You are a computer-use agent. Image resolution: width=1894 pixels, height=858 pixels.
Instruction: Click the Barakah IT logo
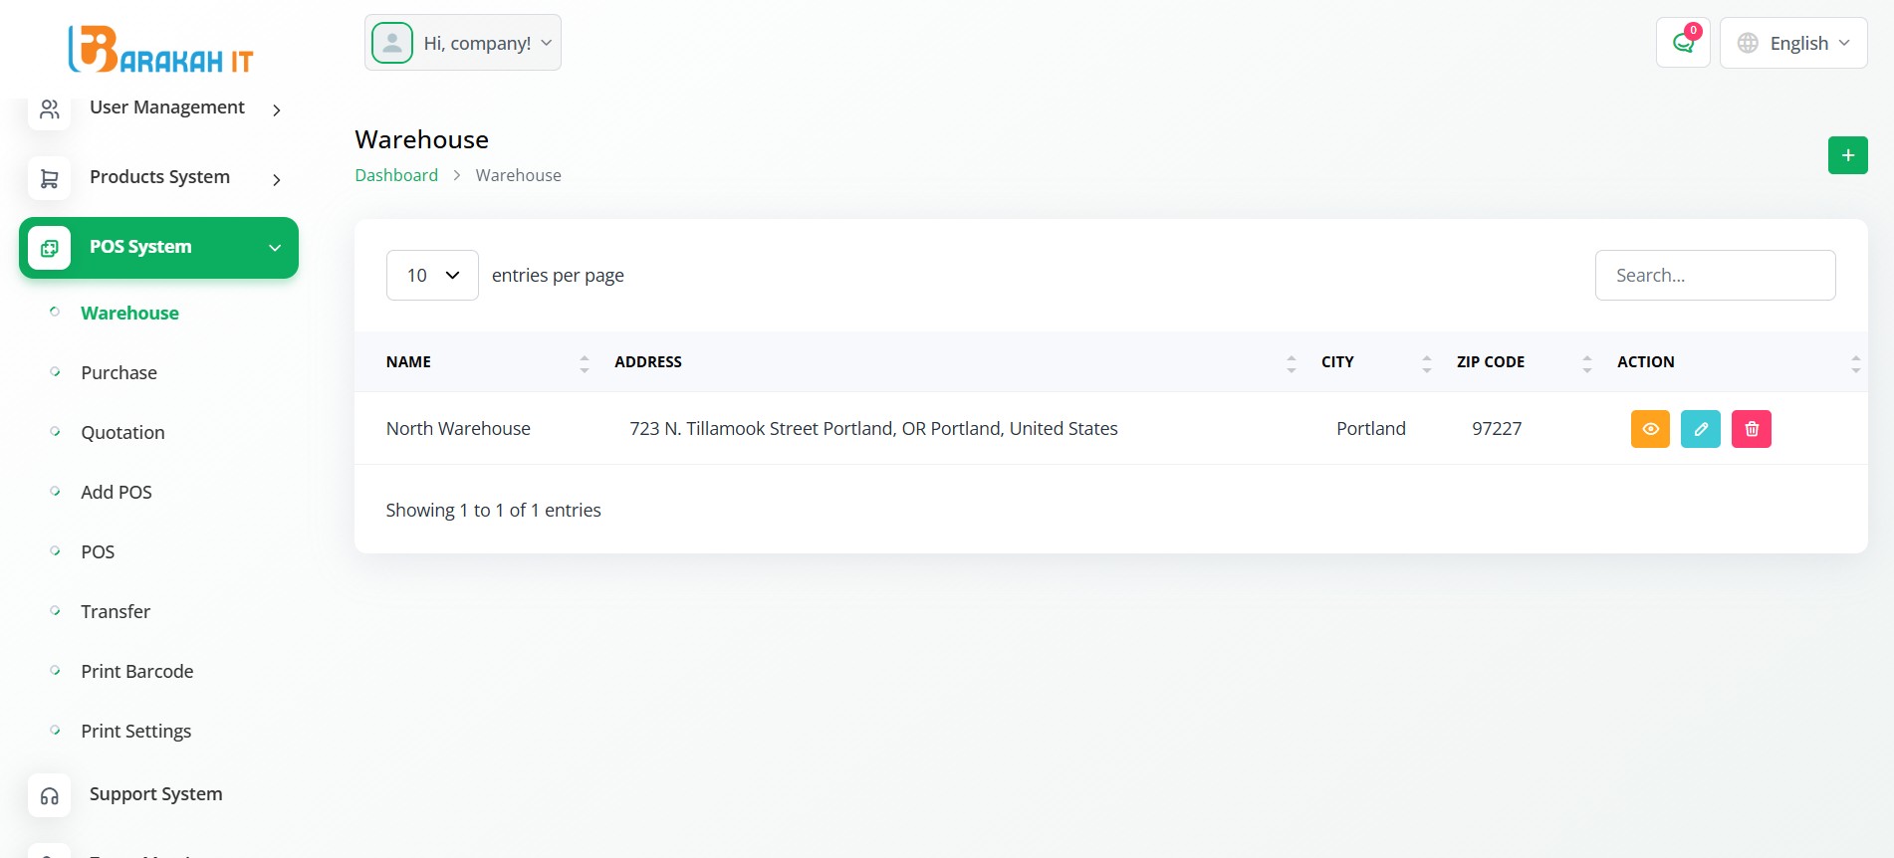(x=160, y=50)
